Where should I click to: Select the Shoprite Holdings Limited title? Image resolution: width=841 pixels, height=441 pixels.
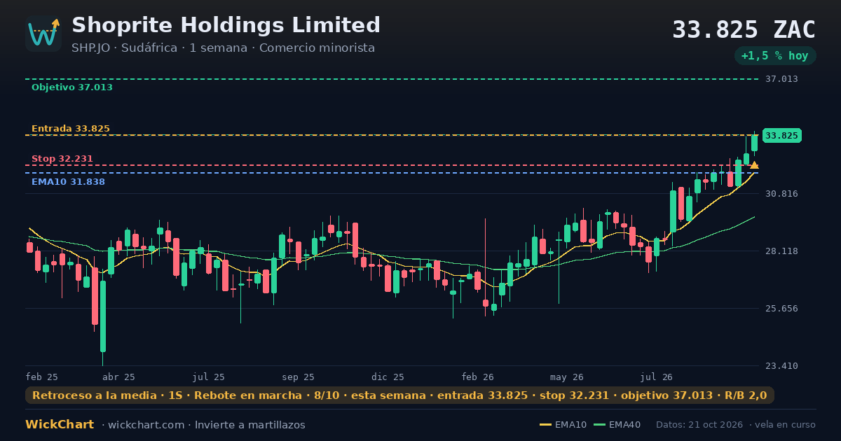coord(226,25)
